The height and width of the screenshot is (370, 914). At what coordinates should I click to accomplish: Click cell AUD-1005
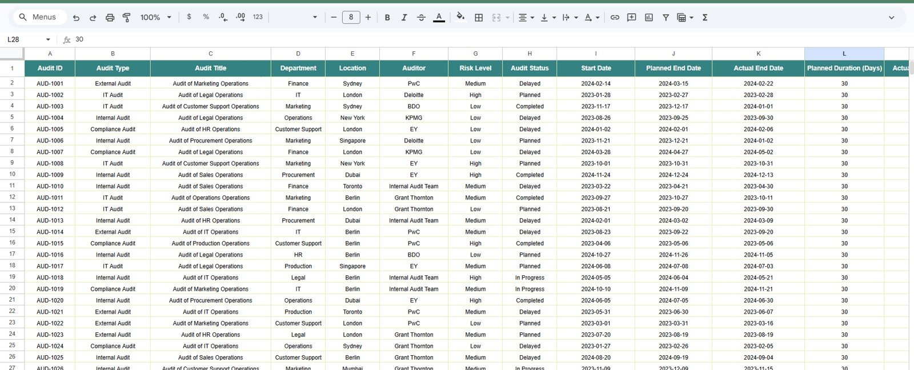[x=50, y=129]
